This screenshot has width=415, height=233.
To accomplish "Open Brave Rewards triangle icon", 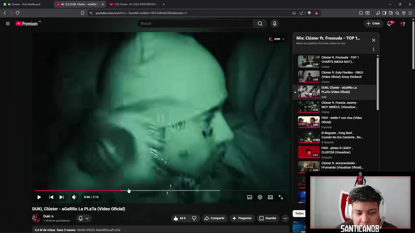I will (316, 13).
